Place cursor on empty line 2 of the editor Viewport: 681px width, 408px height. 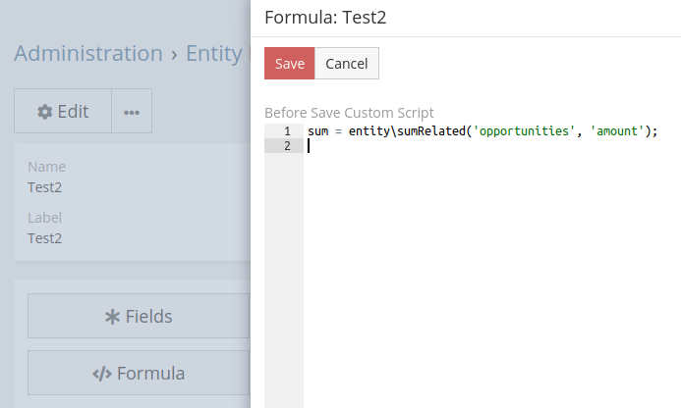tap(442, 146)
